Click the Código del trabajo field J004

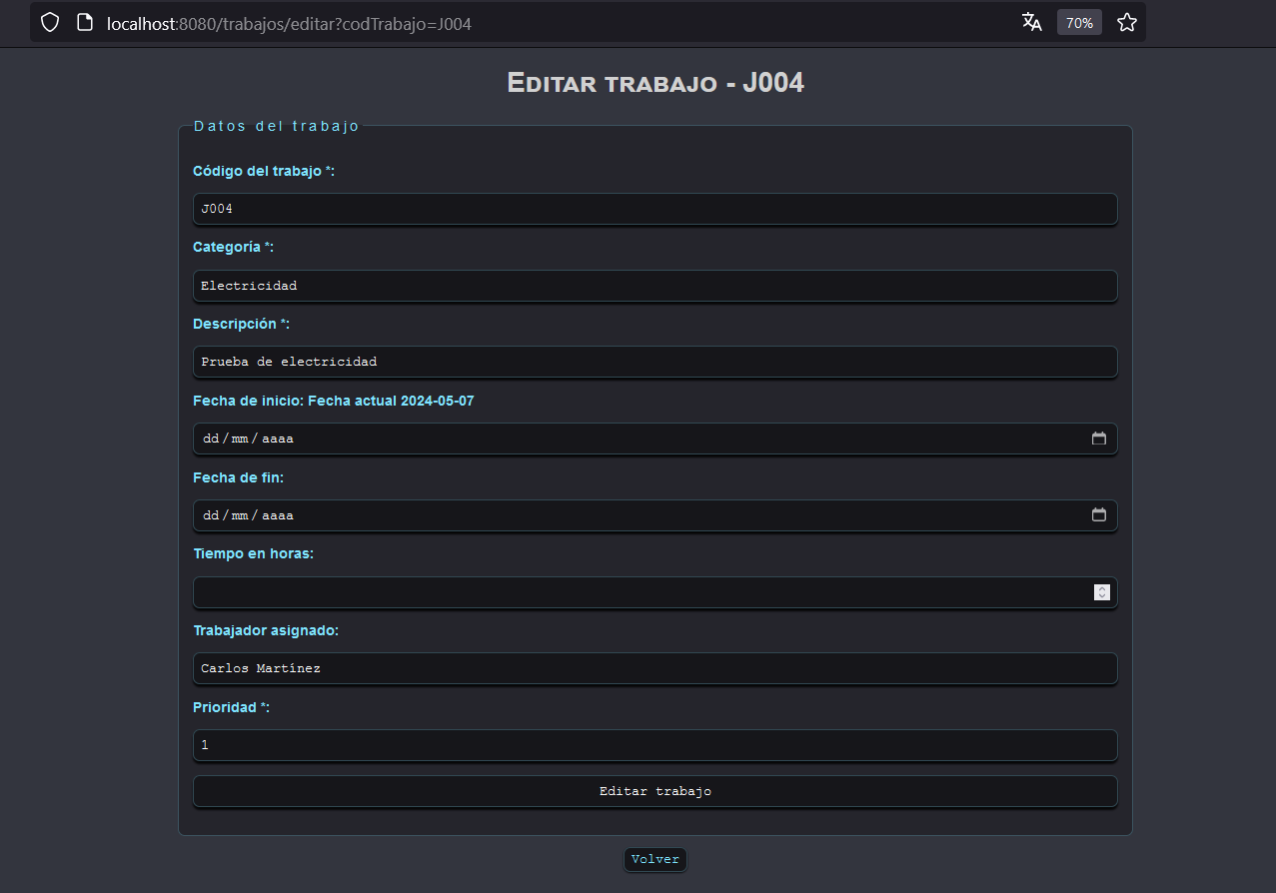click(654, 209)
